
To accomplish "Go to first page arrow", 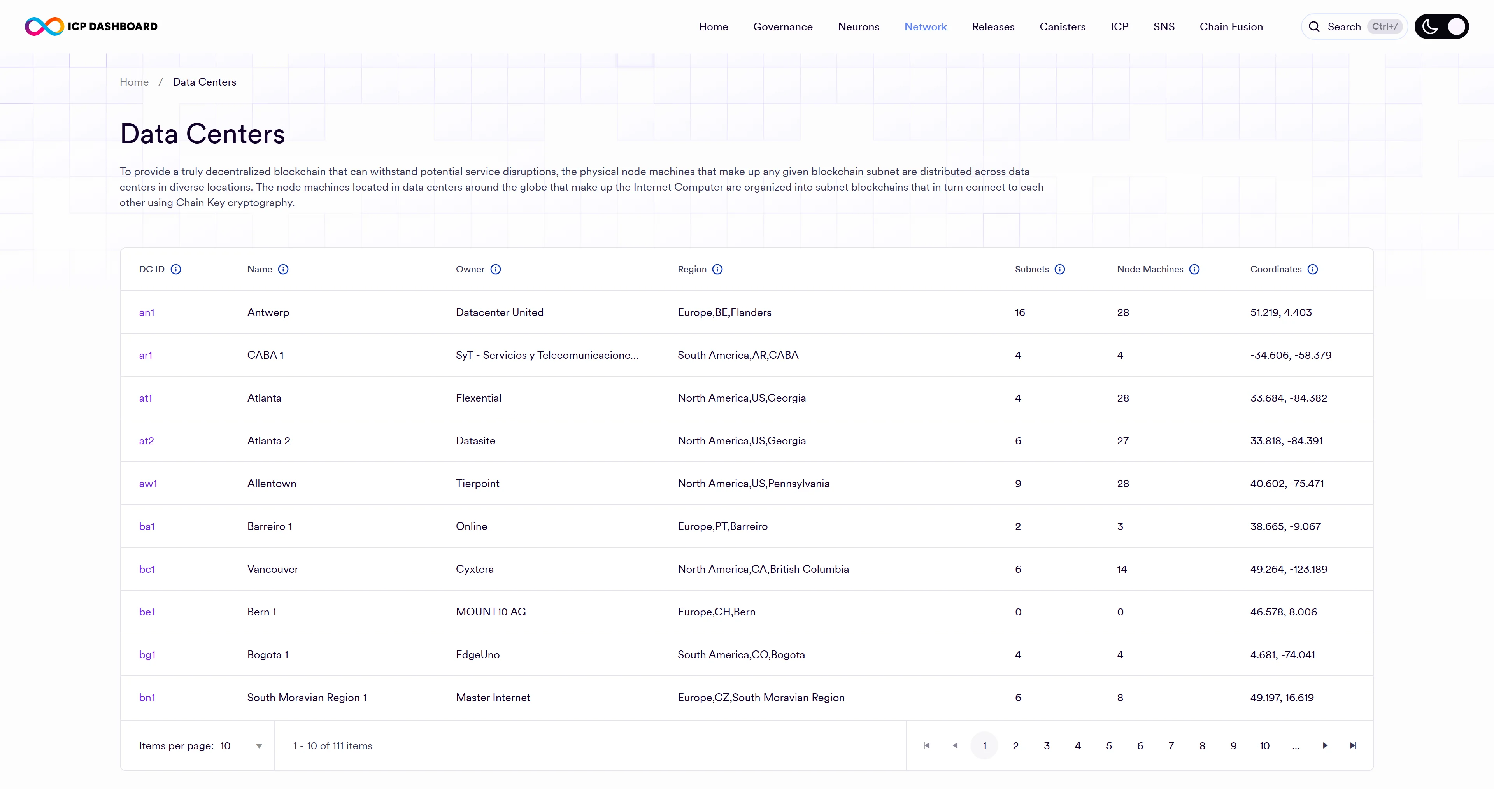I will click(x=926, y=745).
